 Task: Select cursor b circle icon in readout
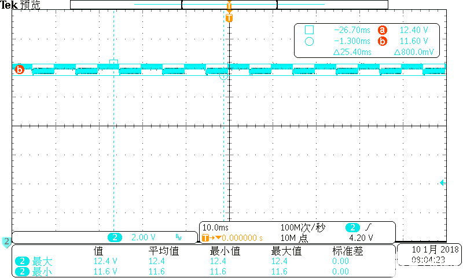309,41
